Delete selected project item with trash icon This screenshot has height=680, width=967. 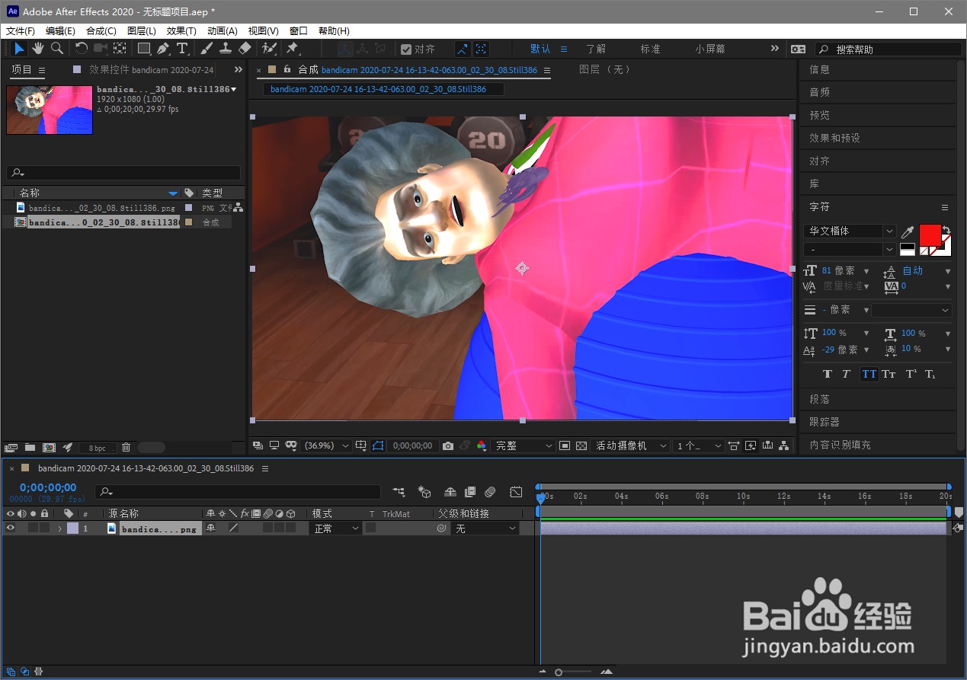[x=126, y=448]
